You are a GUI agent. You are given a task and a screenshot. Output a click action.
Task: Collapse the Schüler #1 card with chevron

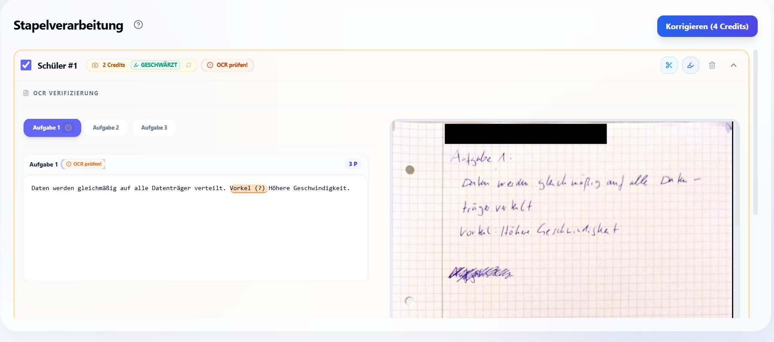733,65
